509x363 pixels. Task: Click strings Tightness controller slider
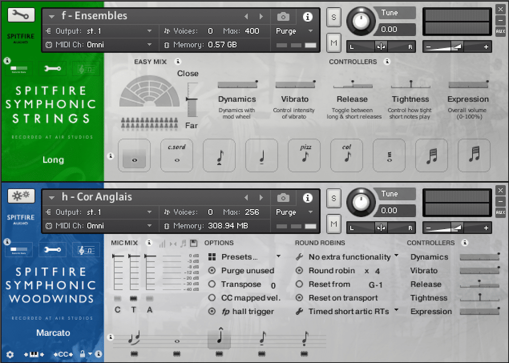411,85
